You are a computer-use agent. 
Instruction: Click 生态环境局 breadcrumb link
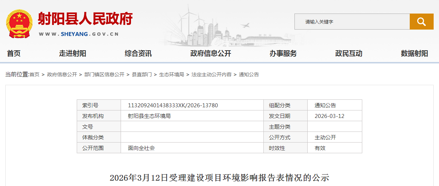click(172, 74)
